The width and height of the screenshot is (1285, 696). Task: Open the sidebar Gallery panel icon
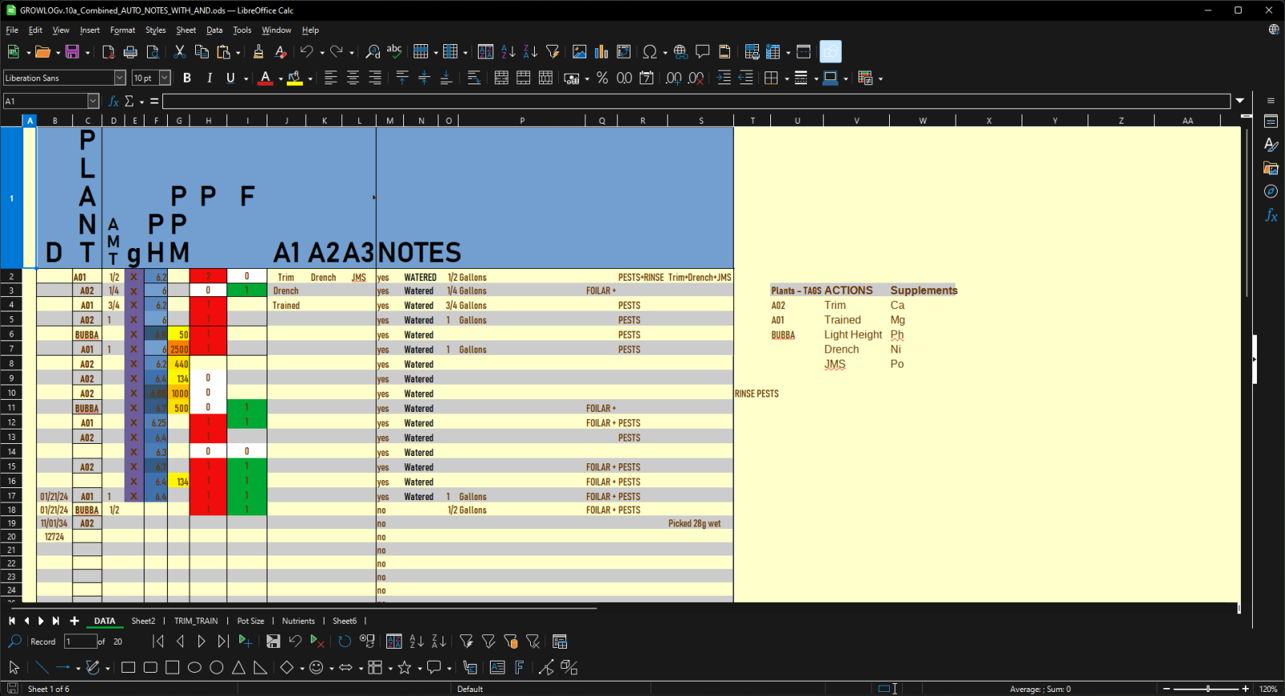click(x=1271, y=169)
